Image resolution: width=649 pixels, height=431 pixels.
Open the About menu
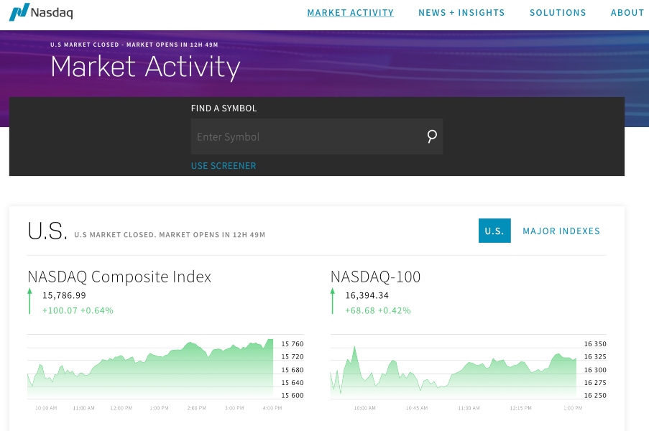627,13
